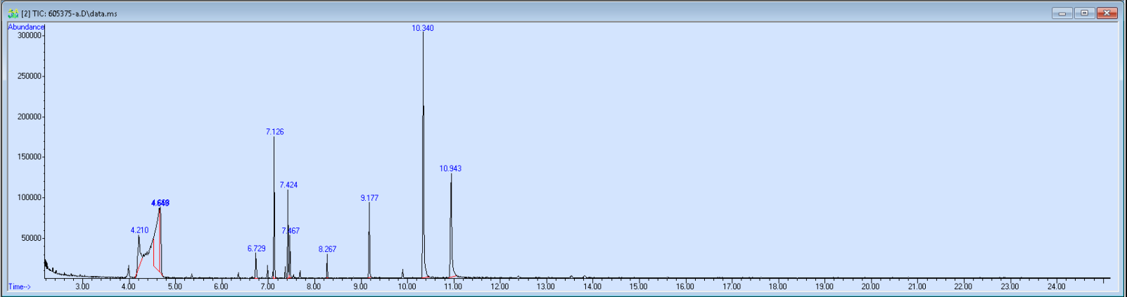The height and width of the screenshot is (297, 1127).
Task: Select the peak labeled 8.267
Action: click(327, 249)
